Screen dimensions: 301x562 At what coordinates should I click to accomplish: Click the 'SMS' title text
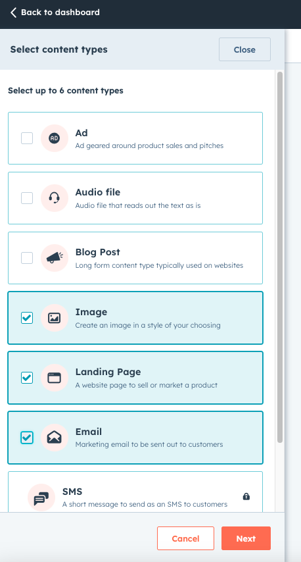(72, 492)
